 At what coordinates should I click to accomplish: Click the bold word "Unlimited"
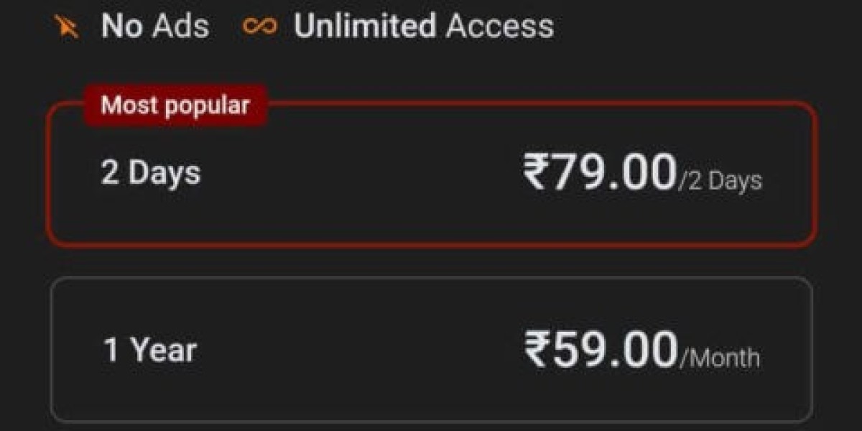tap(364, 27)
